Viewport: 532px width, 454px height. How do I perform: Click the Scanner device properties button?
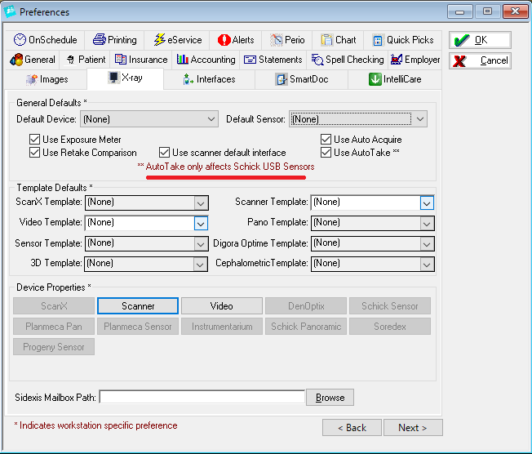pyautogui.click(x=138, y=306)
